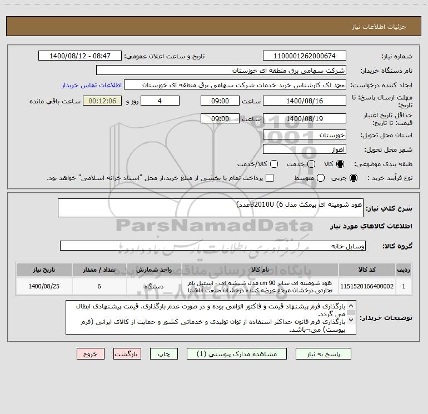Click the need number field 1100001262000674
This screenshot has width=428, height=414.
(x=305, y=56)
